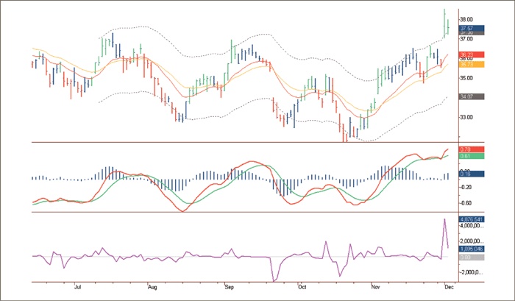This screenshot has width=515, height=301.
Task: Click the 38.00 price axis tick
Action: [x=466, y=20]
